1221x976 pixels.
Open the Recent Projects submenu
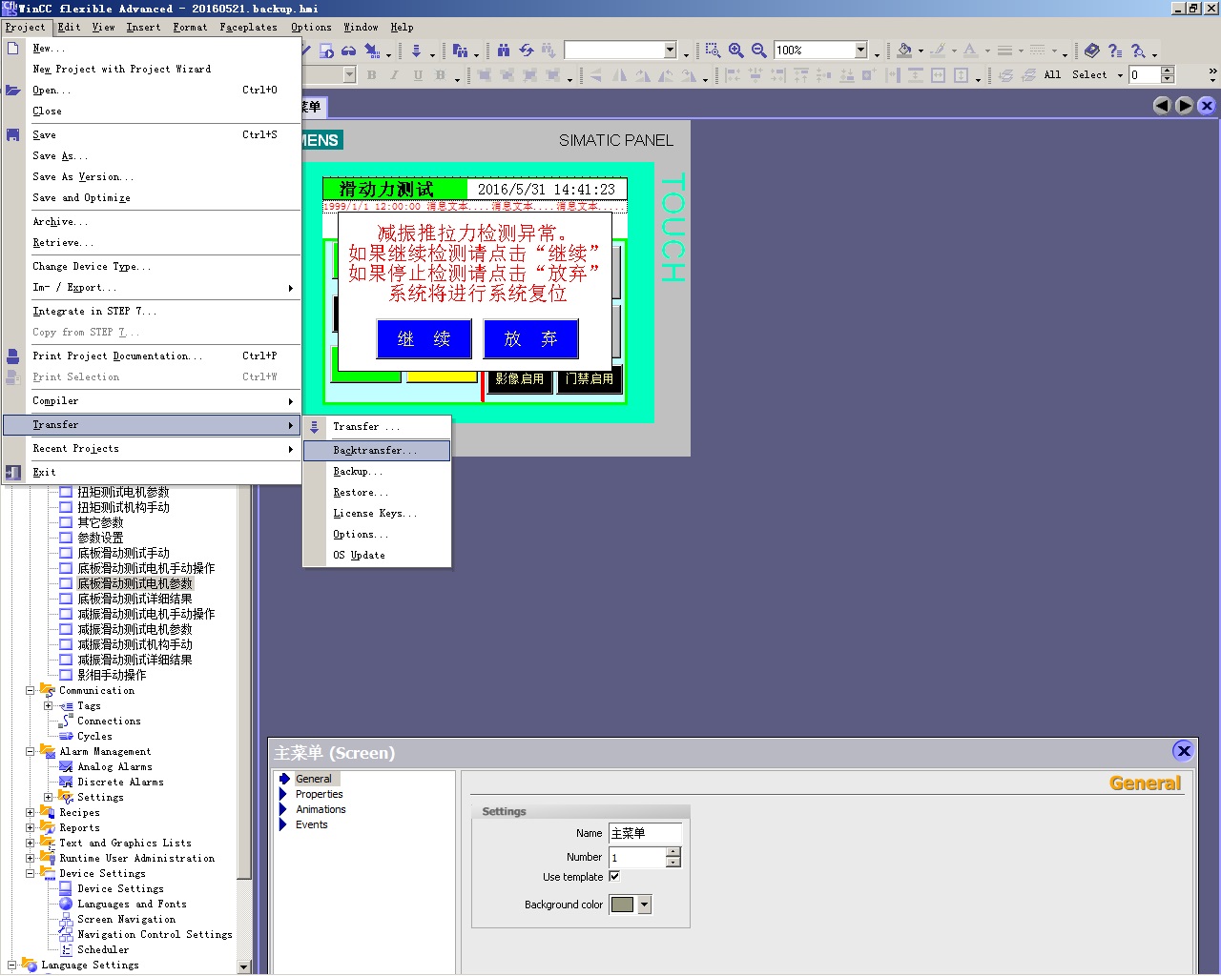[x=152, y=448]
